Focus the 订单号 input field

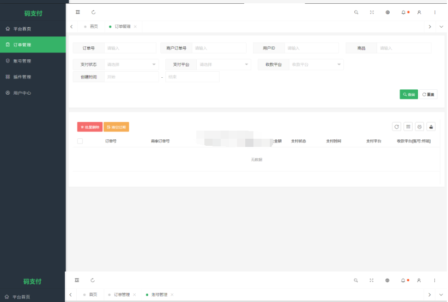[130, 48]
